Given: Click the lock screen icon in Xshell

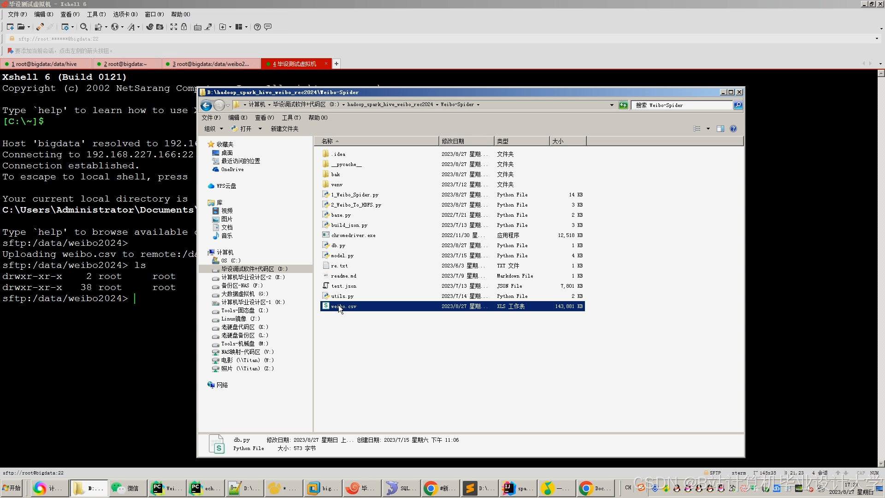Looking at the screenshot, I should tap(184, 27).
